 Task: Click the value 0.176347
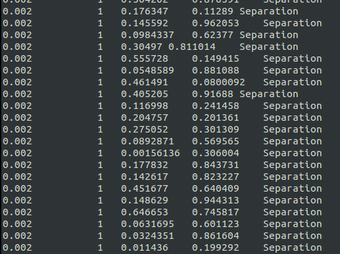145,11
